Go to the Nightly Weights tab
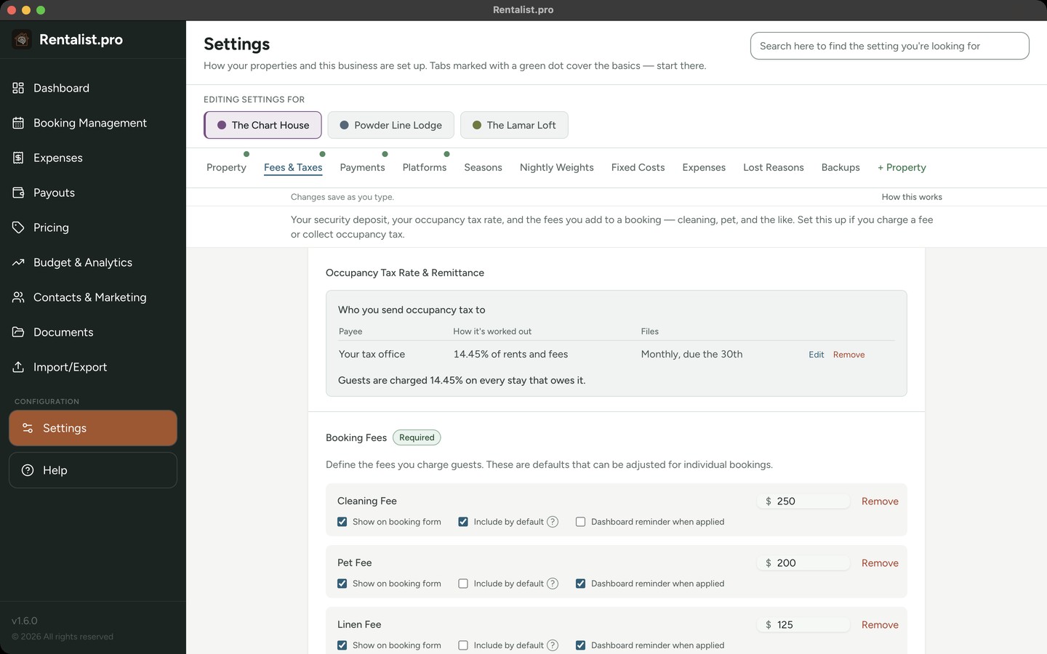1047x654 pixels. pos(557,167)
